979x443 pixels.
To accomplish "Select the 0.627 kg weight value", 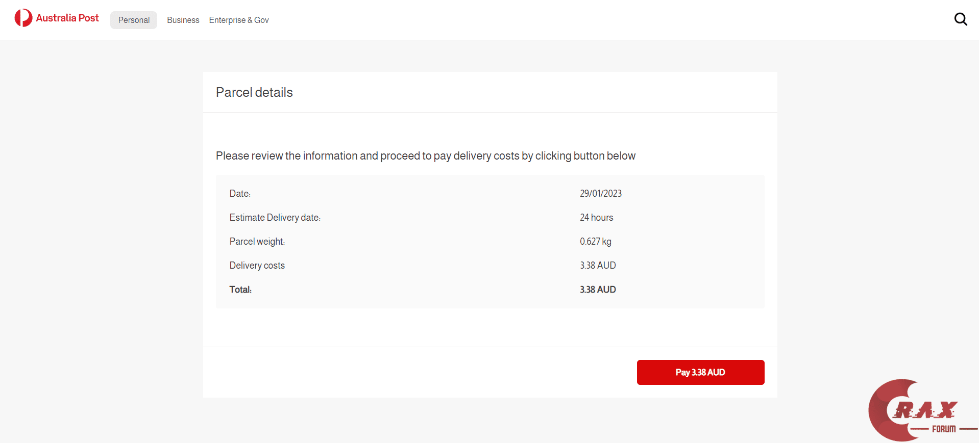I will coord(595,242).
